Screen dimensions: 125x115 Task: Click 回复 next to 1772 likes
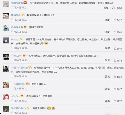[x=107, y=101]
